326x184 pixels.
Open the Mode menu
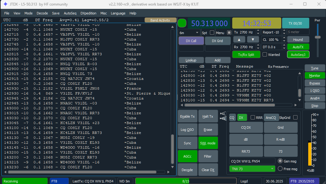(x=28, y=13)
